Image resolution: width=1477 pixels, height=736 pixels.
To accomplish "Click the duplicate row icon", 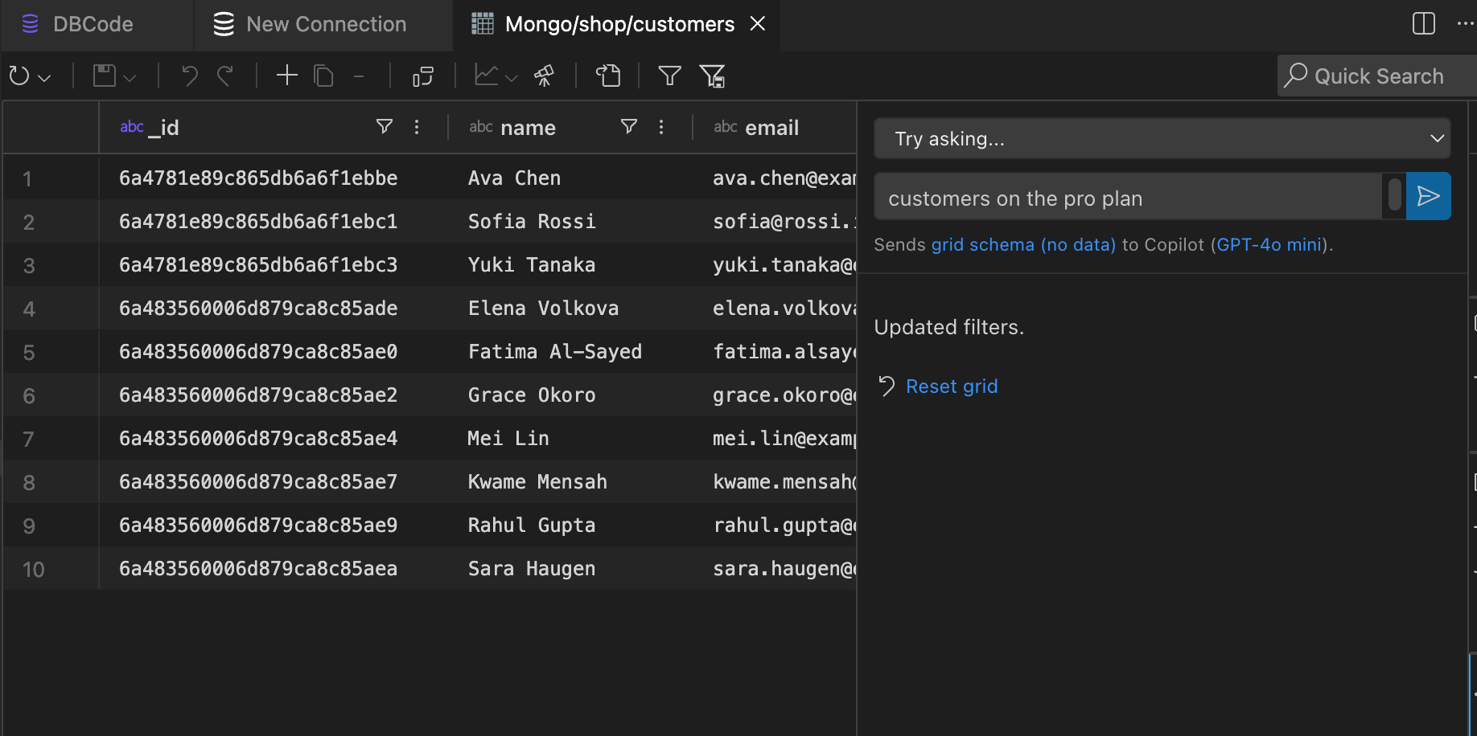I will coord(323,76).
